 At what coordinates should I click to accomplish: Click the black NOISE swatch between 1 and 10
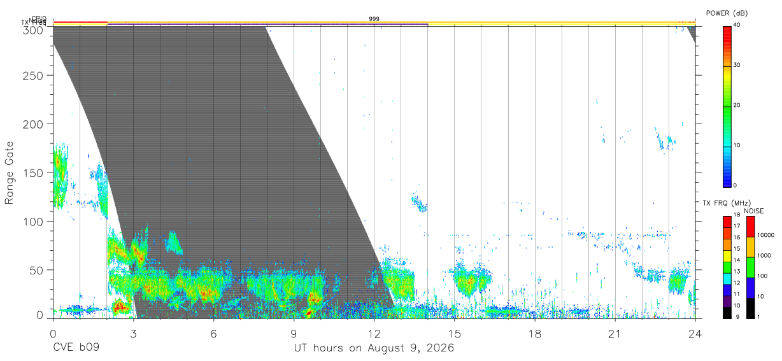[751, 308]
